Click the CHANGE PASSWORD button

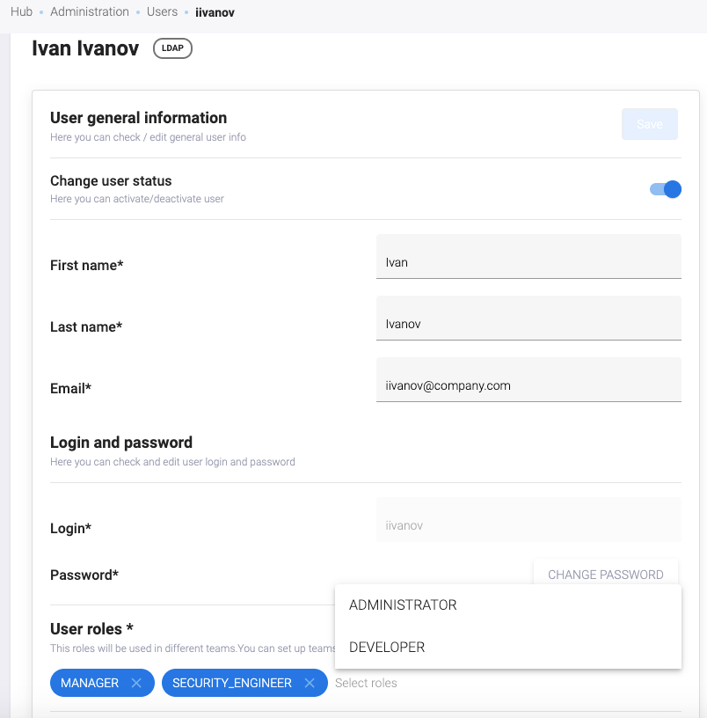tap(605, 575)
